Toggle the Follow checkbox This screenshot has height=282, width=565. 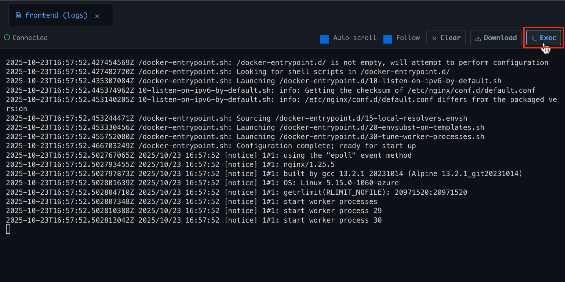pyautogui.click(x=388, y=39)
